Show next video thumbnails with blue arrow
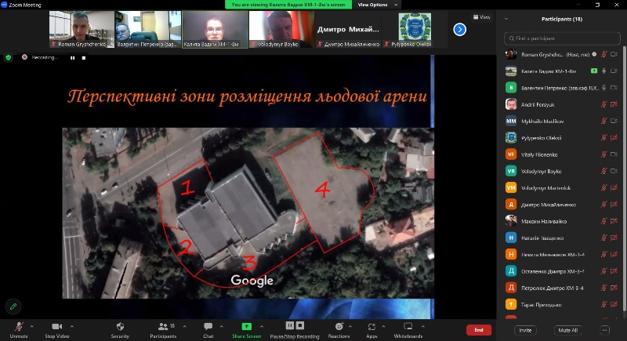Viewport: 627px width, 341px height. (x=460, y=29)
